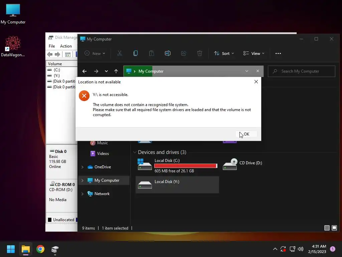Screen dimensions: 342x257
Task: Select Local Disk (Y:) drive
Action: [177, 185]
